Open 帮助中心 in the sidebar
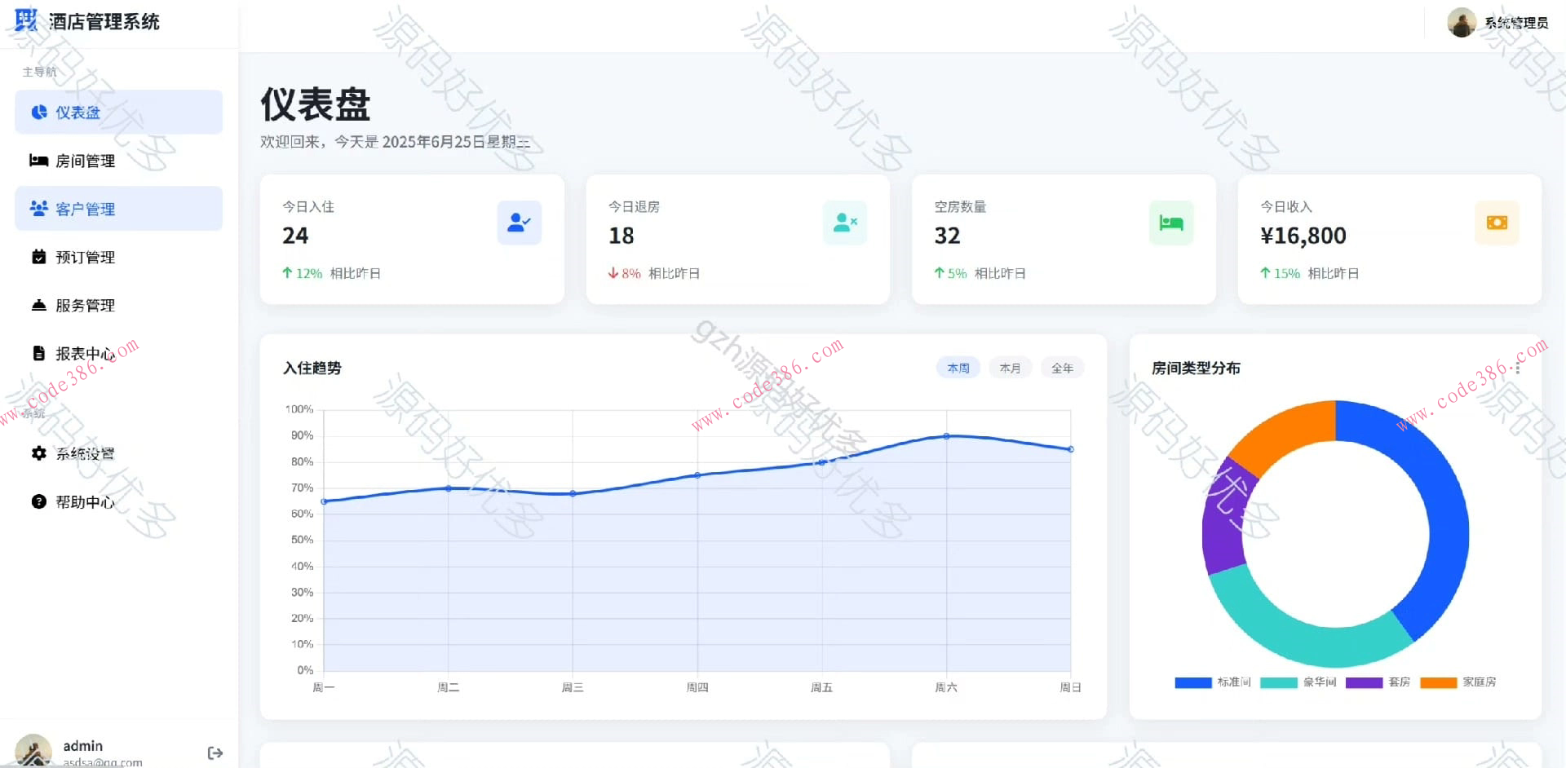Image resolution: width=1566 pixels, height=768 pixels. 85,501
